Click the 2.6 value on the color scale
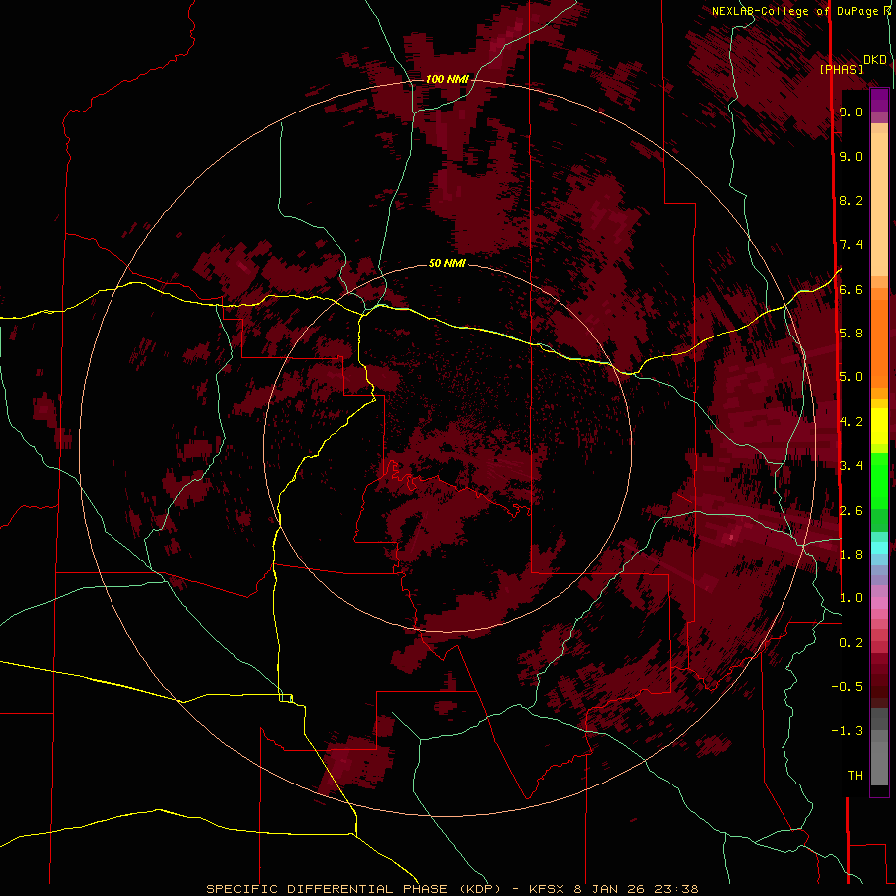 pos(851,510)
